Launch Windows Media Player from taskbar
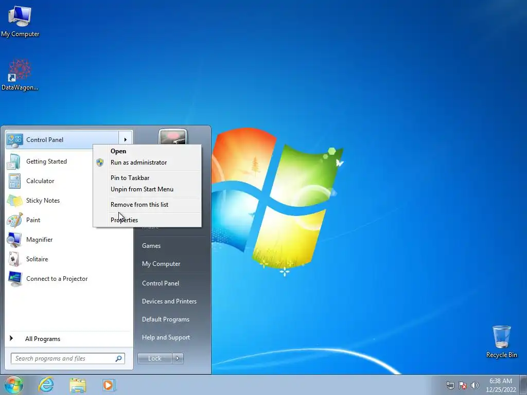Image resolution: width=527 pixels, height=395 pixels. (x=109, y=385)
